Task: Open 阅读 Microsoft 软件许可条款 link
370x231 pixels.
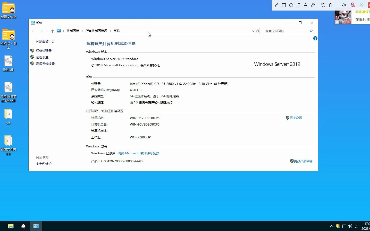Action: tap(138, 153)
